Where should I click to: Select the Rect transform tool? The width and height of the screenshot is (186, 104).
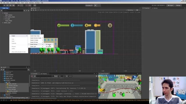click(14, 5)
